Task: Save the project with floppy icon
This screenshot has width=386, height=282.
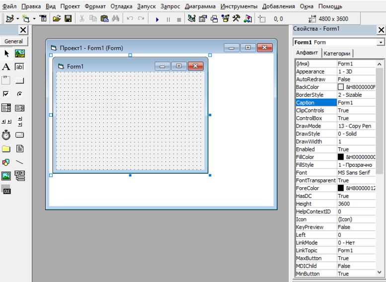Action: click(x=68, y=18)
